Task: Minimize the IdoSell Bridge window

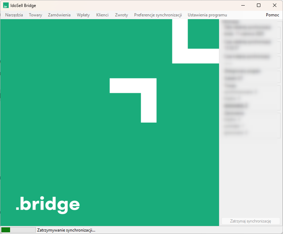Action: [x=243, y=6]
